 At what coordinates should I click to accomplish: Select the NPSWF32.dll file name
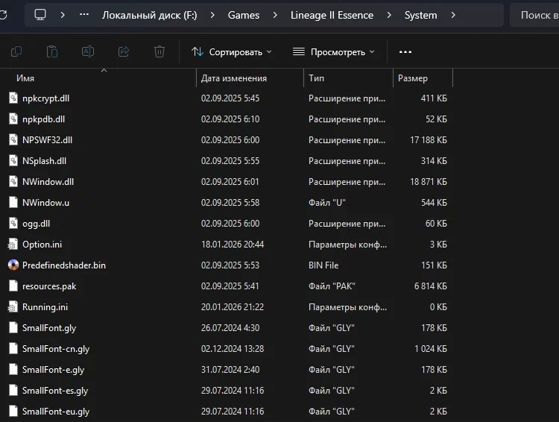[x=47, y=140]
